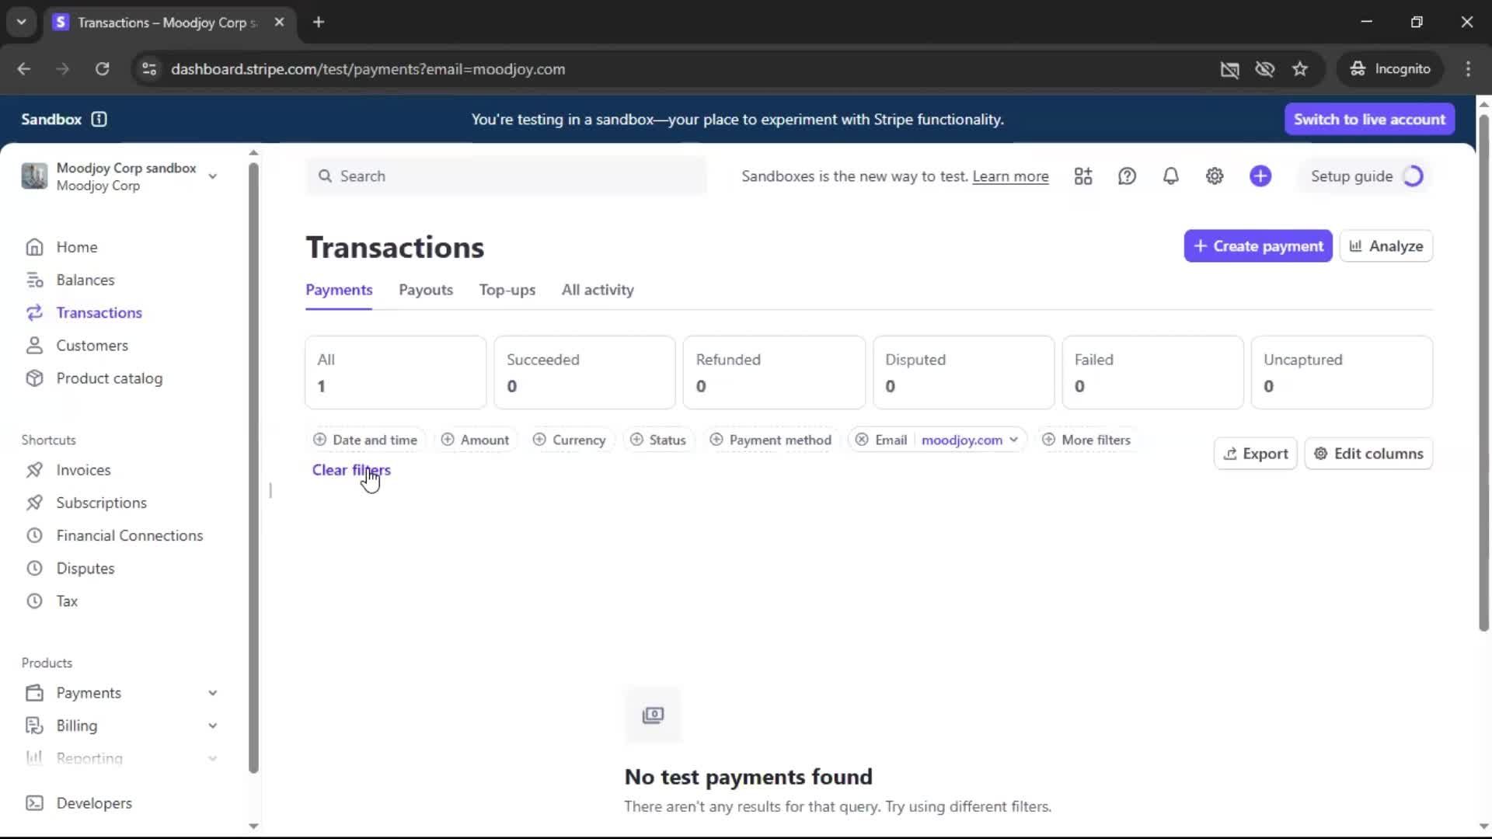Add Currency filter

[x=569, y=440]
